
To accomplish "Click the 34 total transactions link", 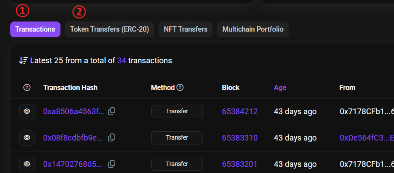I will 121,61.
